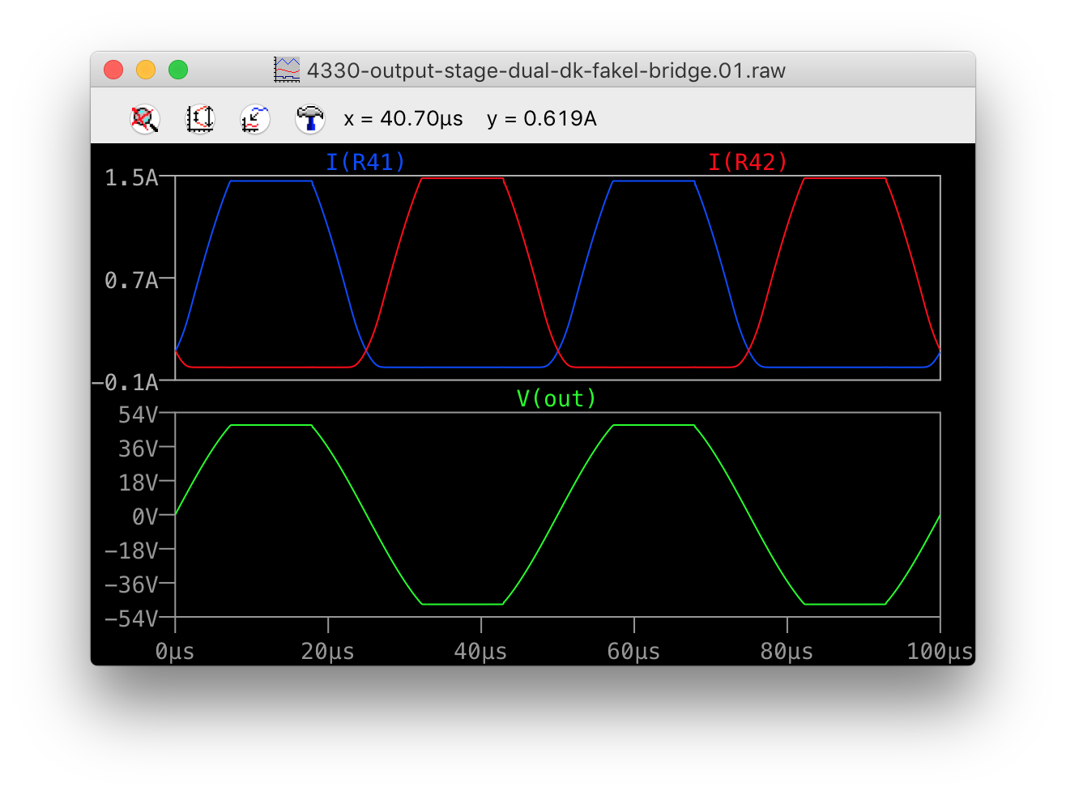Screen dimensions: 1066x795
Task: Click the 80µs time axis label
Action: click(787, 652)
